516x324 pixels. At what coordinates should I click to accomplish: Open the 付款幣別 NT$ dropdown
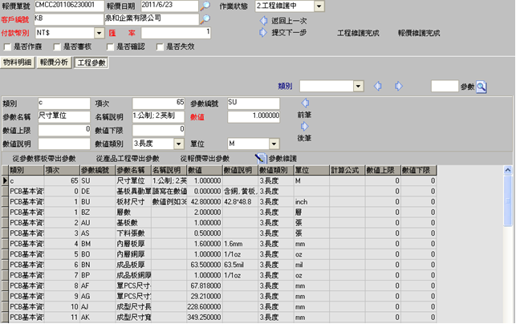(100, 33)
